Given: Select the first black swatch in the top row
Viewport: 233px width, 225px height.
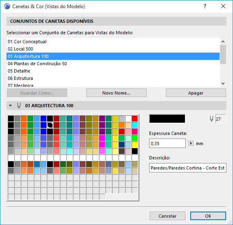Looking at the screenshot, I should (x=11, y=119).
